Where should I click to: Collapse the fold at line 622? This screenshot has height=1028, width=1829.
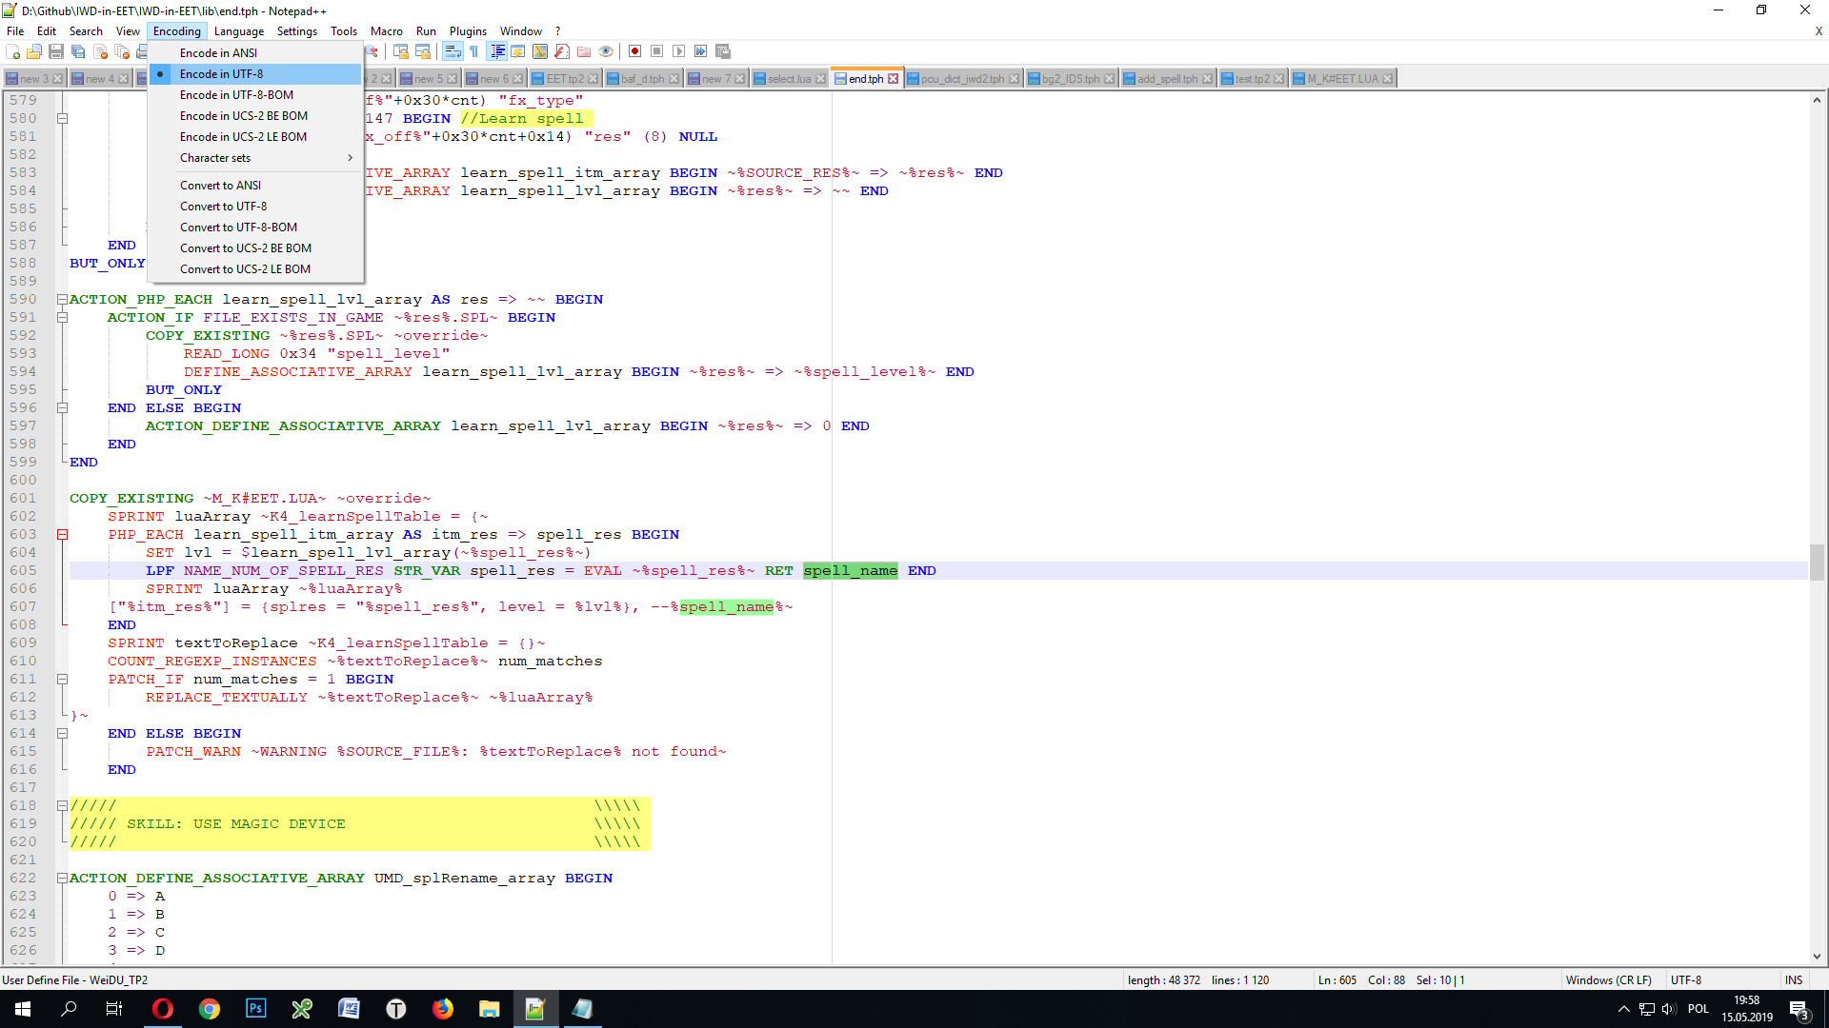(62, 879)
